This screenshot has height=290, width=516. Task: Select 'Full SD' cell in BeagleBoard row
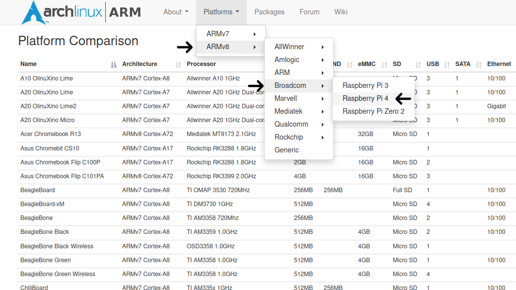402,190
